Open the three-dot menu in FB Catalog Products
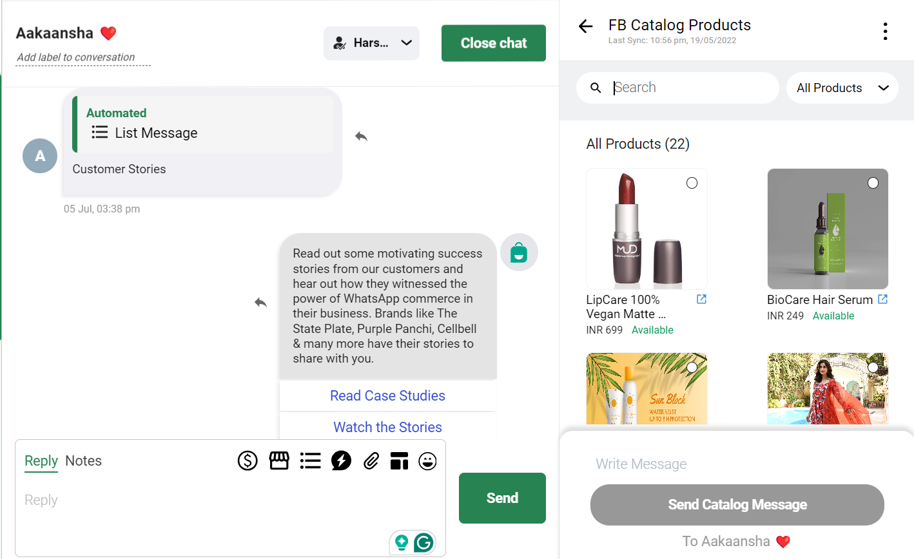 point(885,30)
